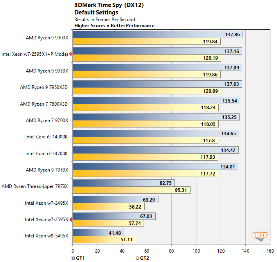Click the GT2 legend label

pos(144,258)
